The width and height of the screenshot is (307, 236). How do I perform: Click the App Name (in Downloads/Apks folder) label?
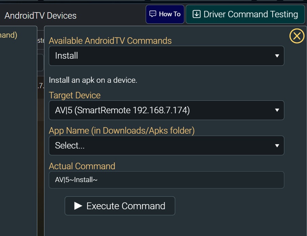(x=122, y=131)
